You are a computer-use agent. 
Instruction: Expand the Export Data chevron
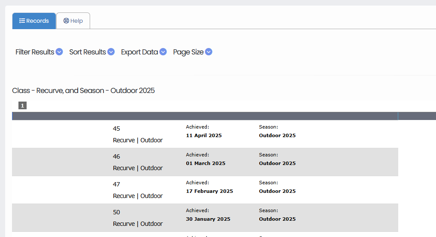coord(163,52)
